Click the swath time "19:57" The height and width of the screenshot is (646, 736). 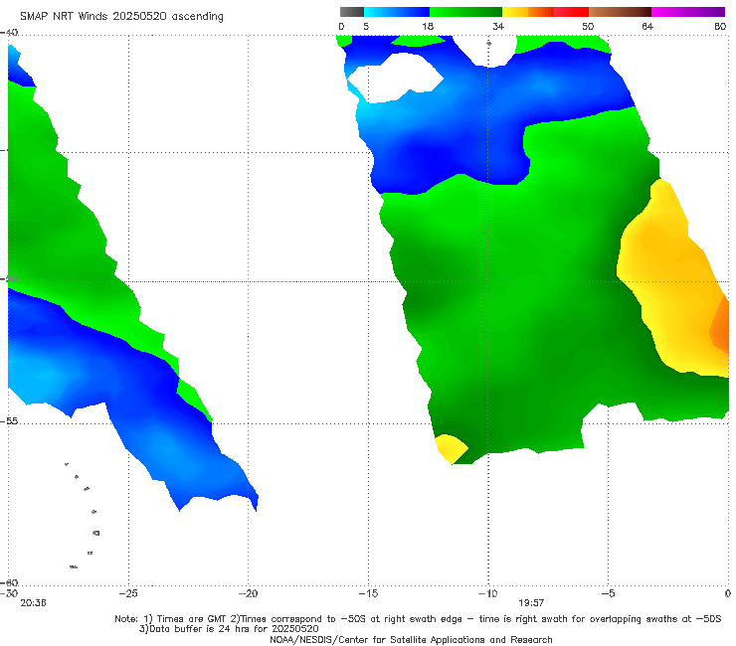click(531, 603)
